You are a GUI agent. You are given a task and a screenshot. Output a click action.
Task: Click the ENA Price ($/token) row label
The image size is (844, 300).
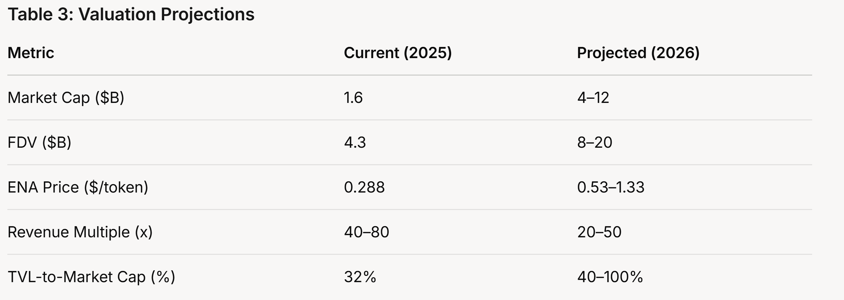coord(78,187)
